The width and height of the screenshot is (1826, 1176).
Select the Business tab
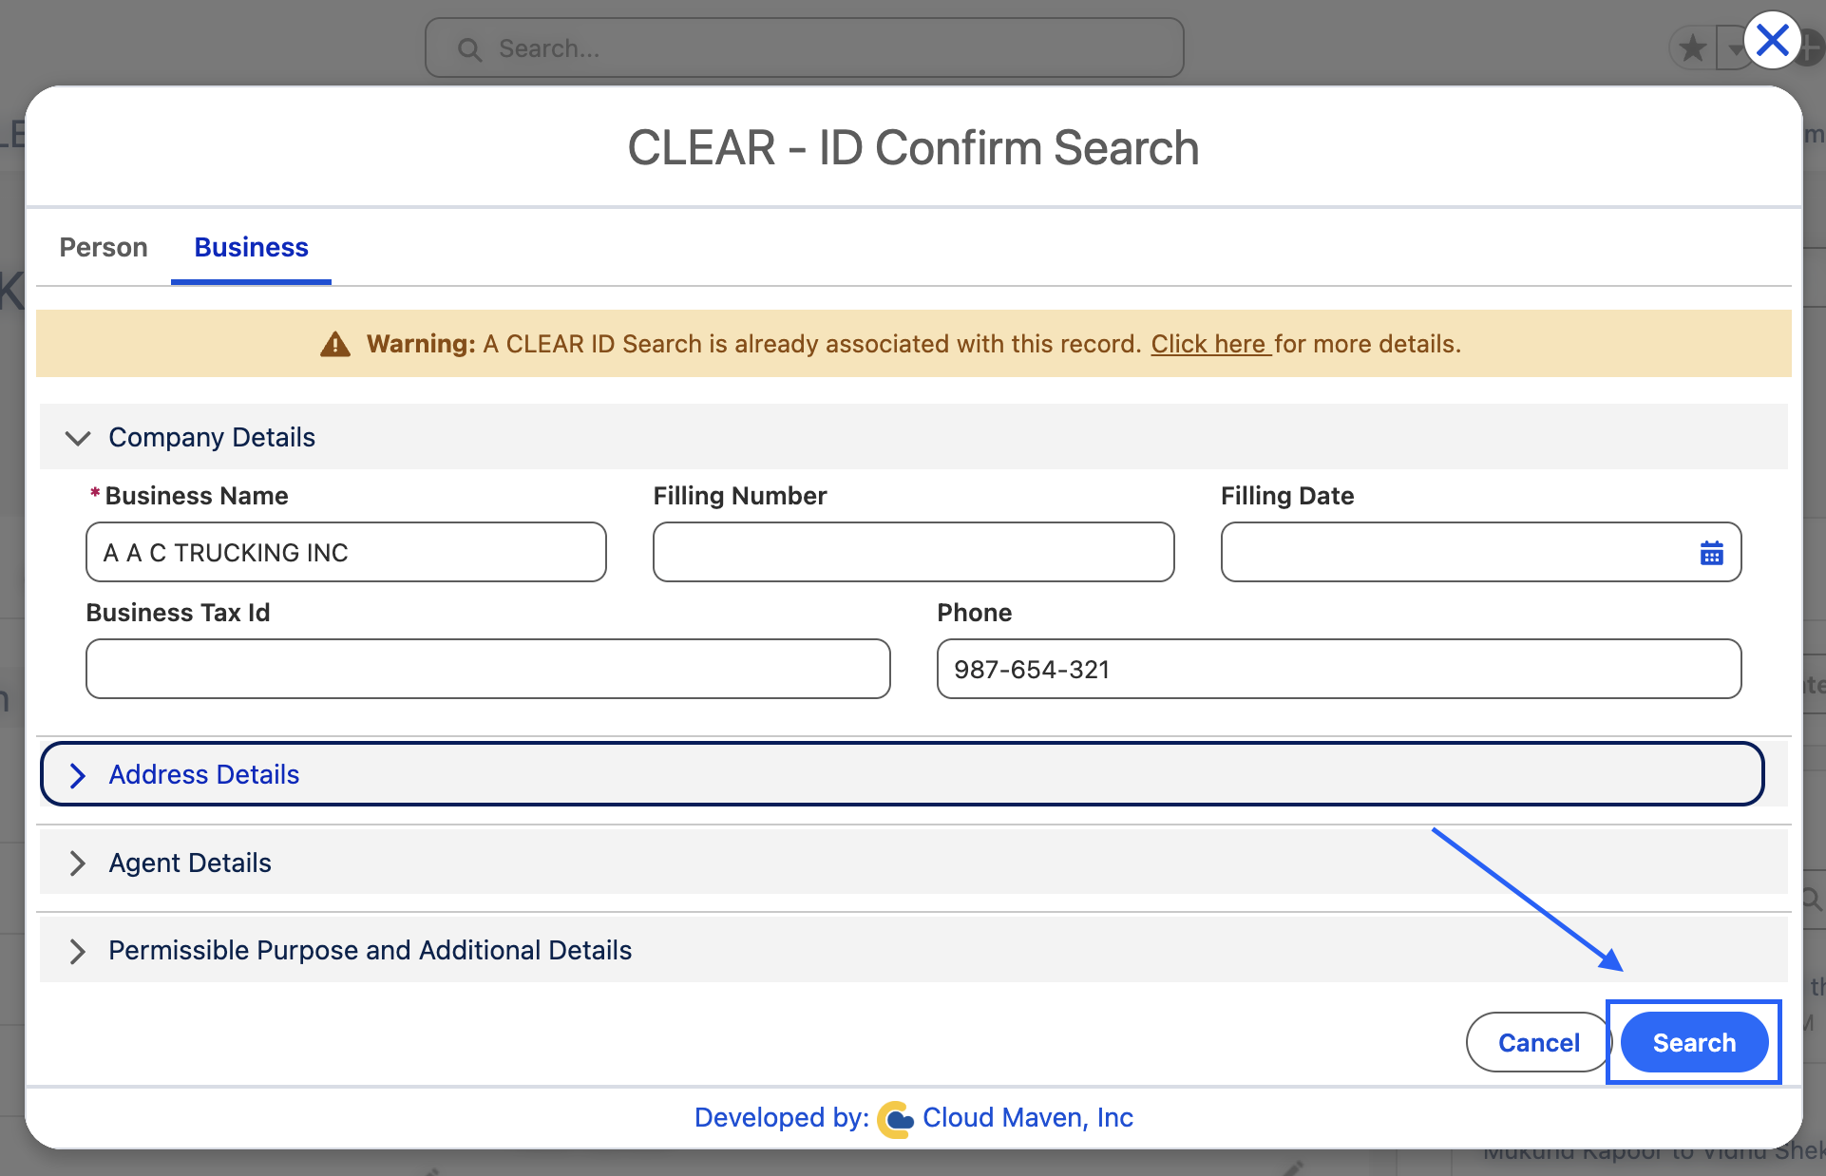[x=252, y=248]
